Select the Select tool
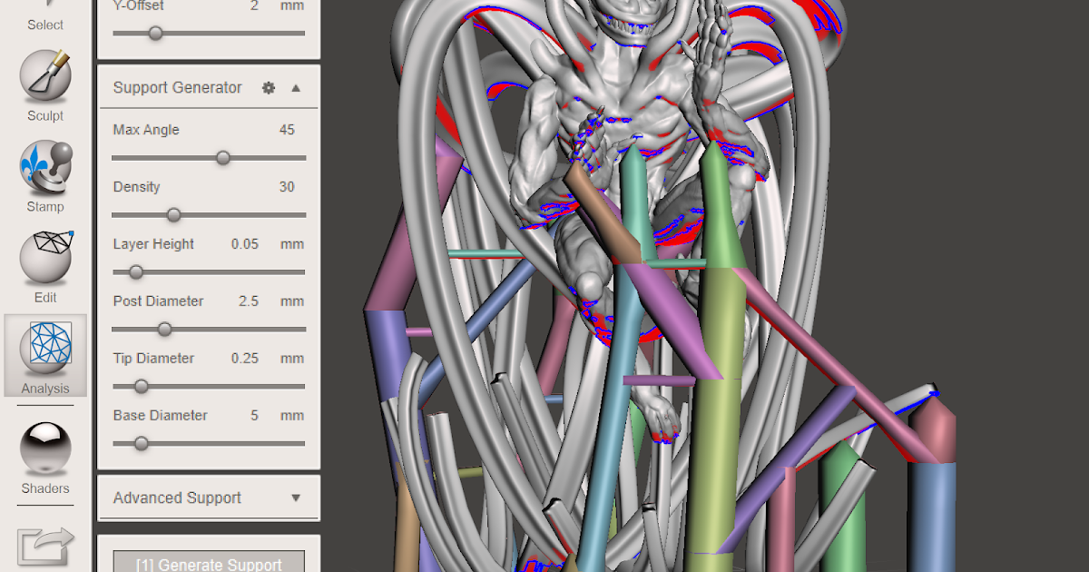 [x=44, y=16]
